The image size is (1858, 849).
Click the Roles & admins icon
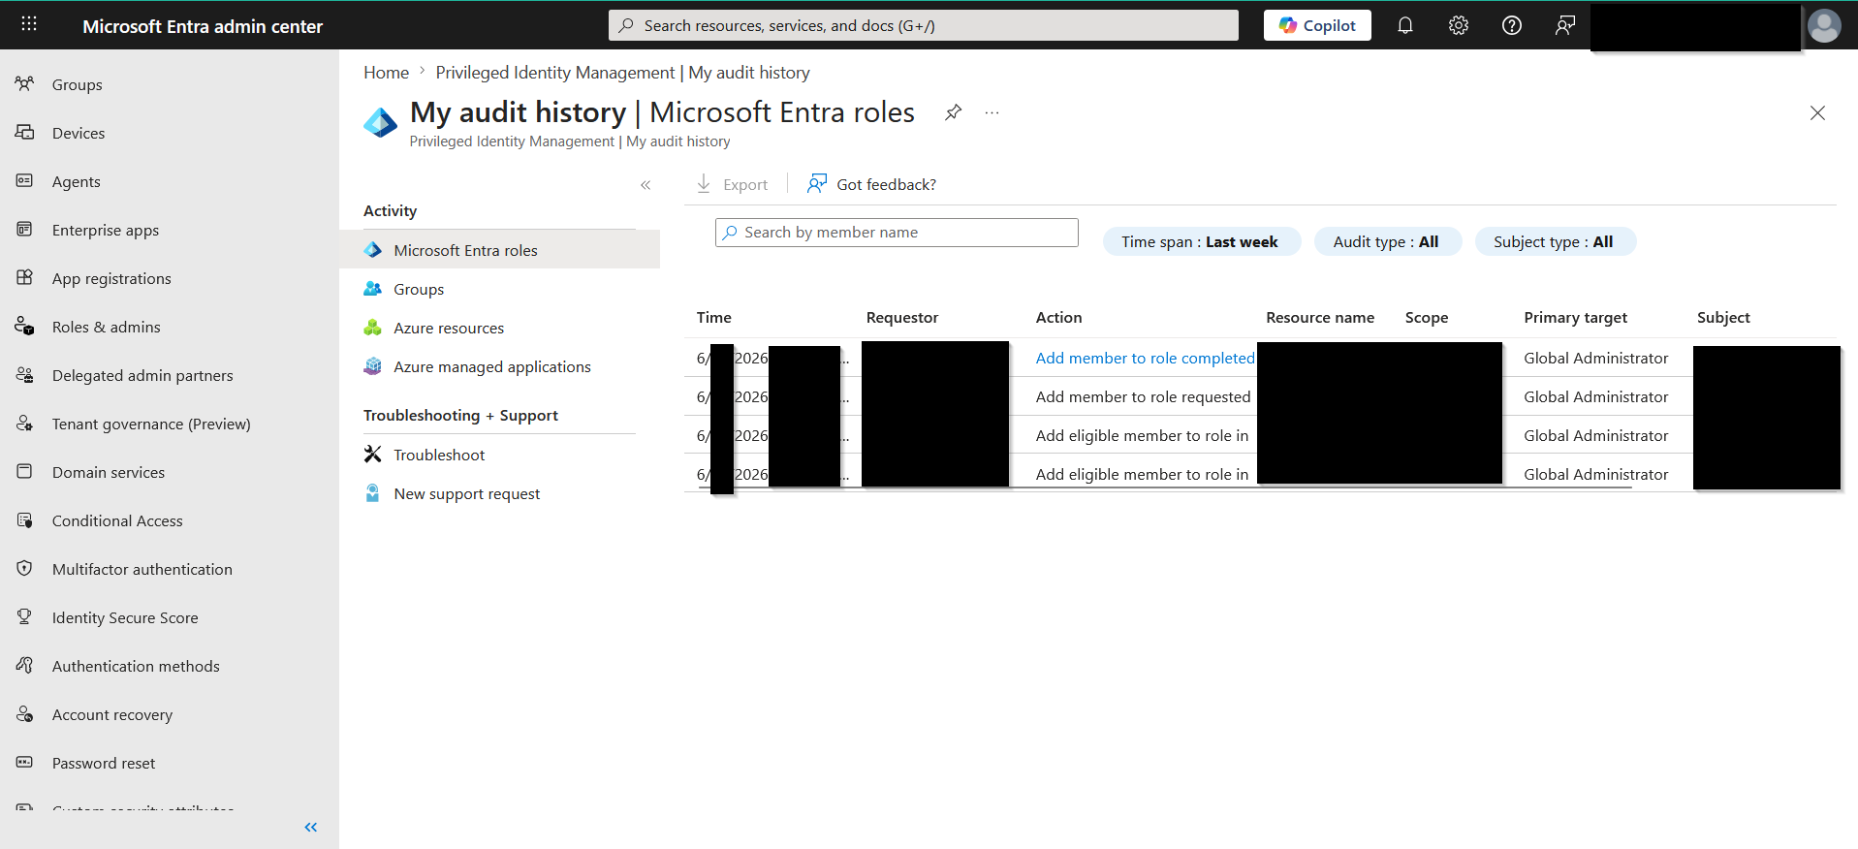(25, 327)
